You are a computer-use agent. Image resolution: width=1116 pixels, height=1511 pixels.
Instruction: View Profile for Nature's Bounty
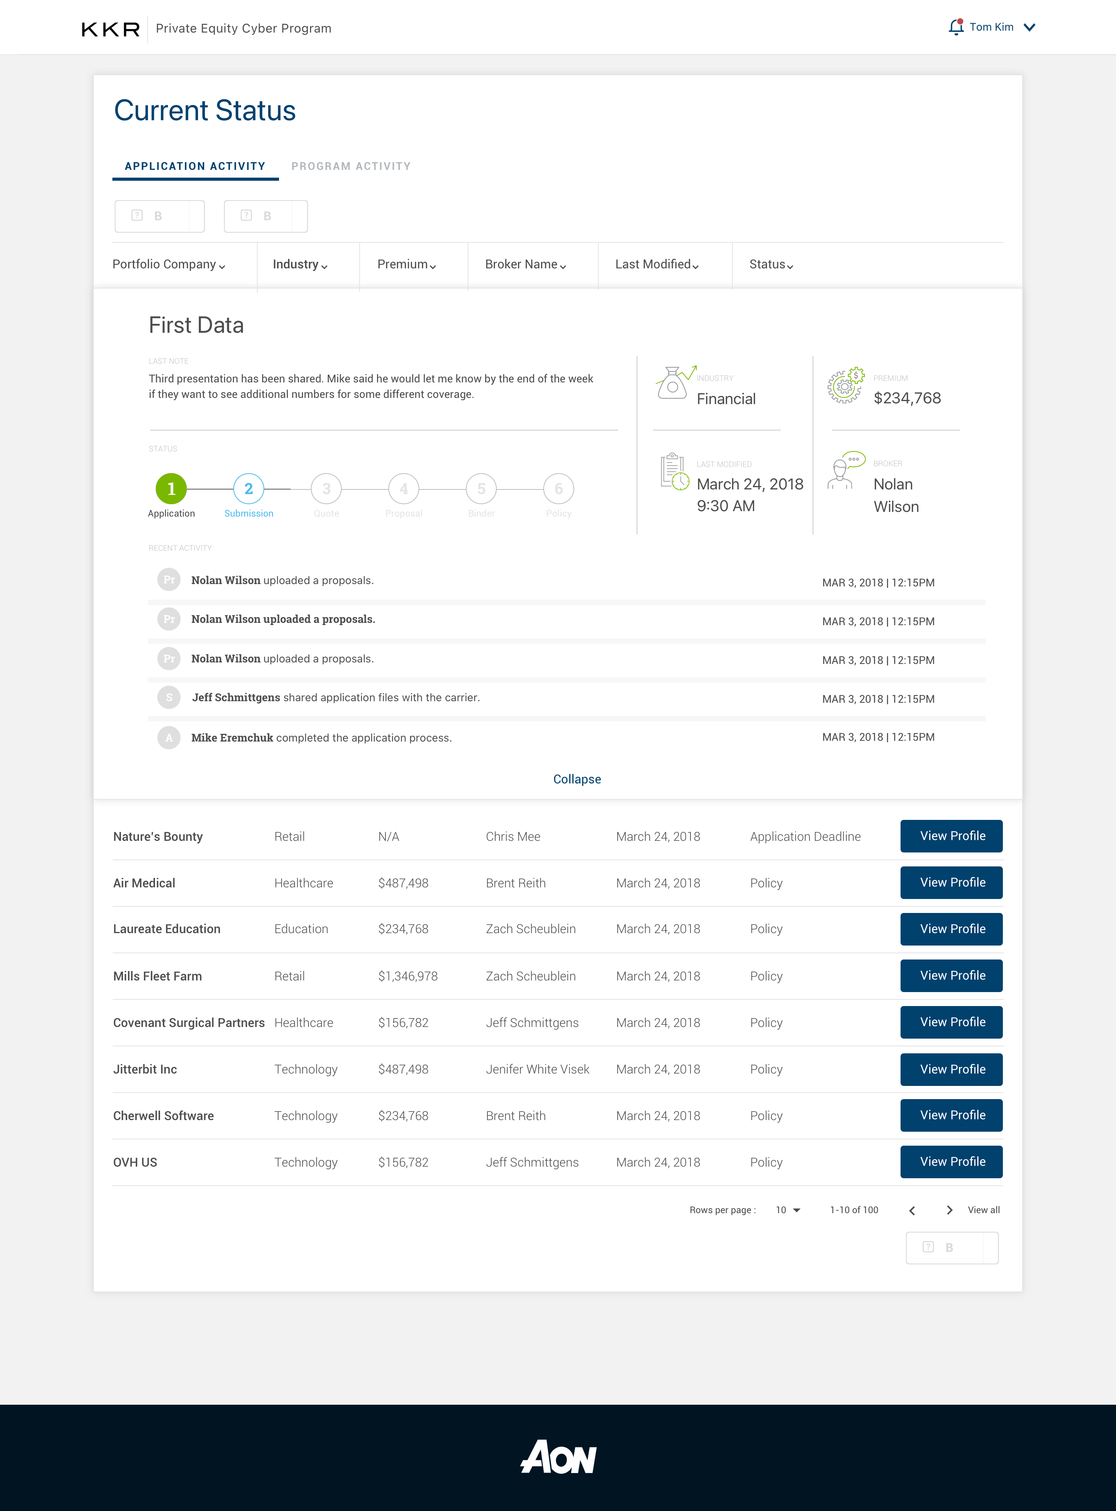coord(951,836)
